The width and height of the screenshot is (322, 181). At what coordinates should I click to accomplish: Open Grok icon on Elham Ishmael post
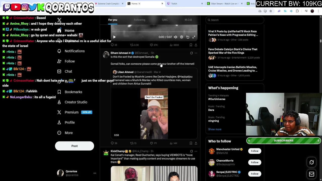tap(191, 53)
